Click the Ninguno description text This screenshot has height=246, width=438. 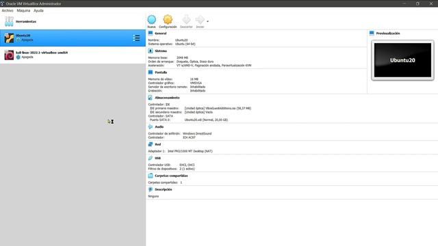pyautogui.click(x=153, y=196)
